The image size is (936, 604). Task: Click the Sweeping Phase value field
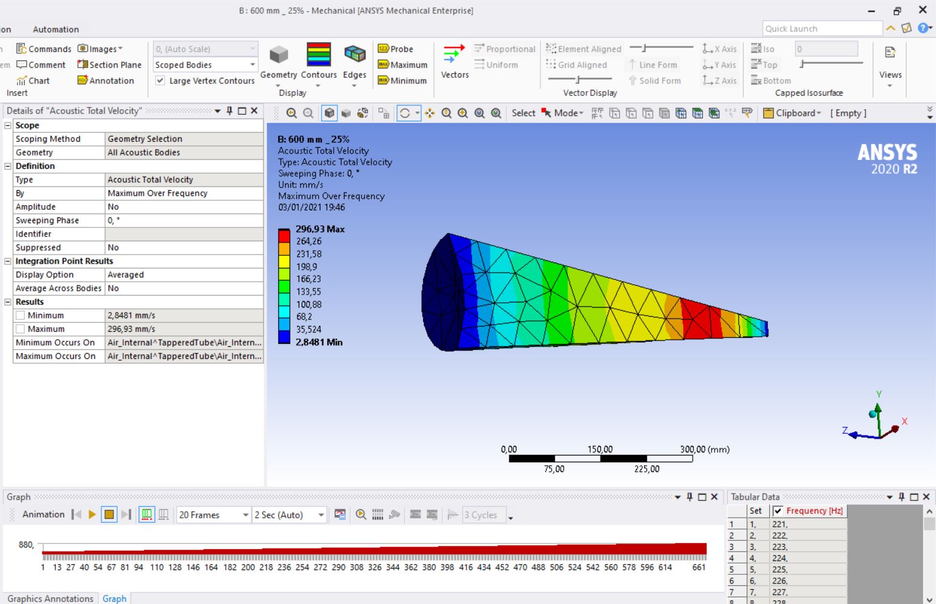click(184, 220)
